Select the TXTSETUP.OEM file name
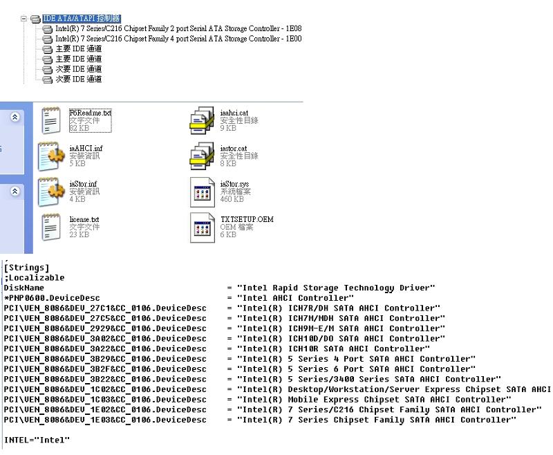This screenshot has height=455, width=553. pyautogui.click(x=247, y=219)
